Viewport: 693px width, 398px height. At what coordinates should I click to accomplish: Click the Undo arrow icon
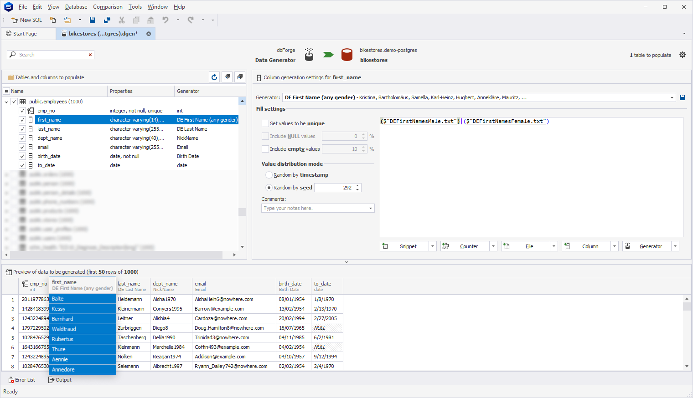[x=165, y=20]
